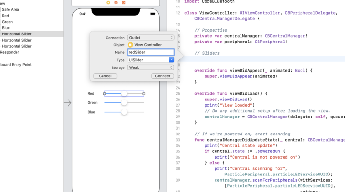Select Red in the document outline
Screen dimensions: 345x192
(x=5, y=16)
